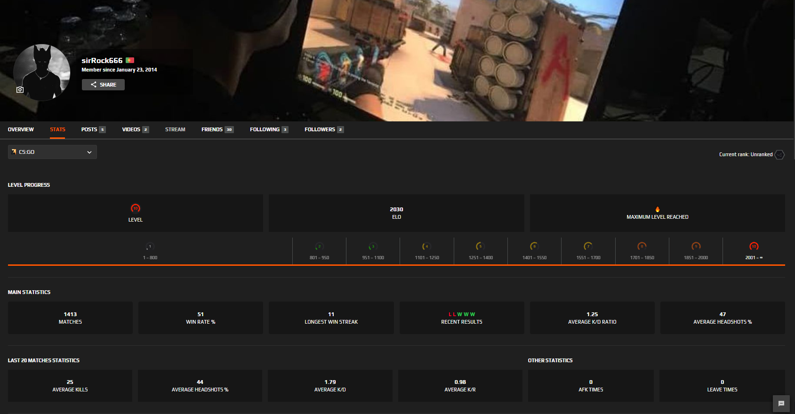795x414 pixels.
Task: Switch to the Videos tab
Action: (x=136, y=129)
